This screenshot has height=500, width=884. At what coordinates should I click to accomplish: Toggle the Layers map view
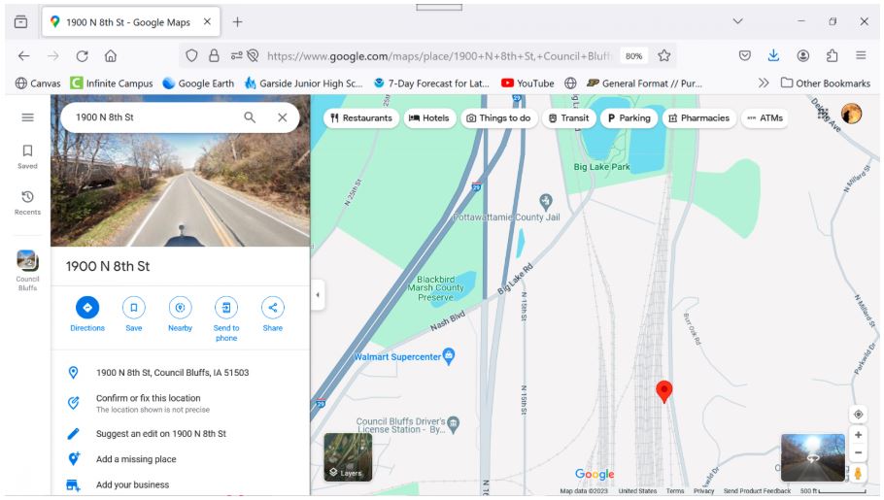[x=347, y=456]
